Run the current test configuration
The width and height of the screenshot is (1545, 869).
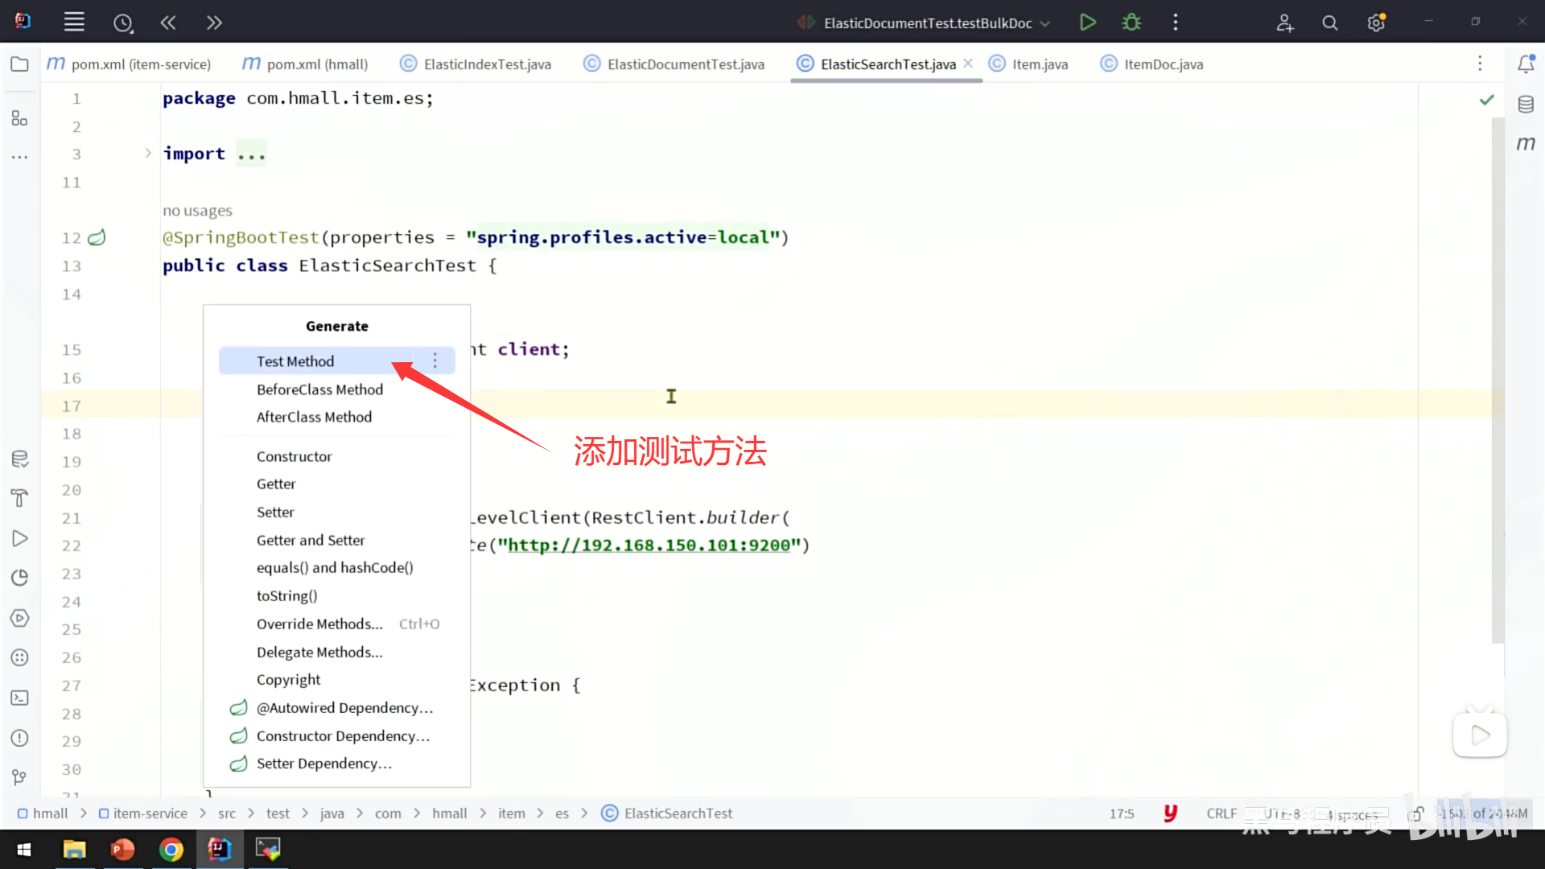(x=1087, y=23)
